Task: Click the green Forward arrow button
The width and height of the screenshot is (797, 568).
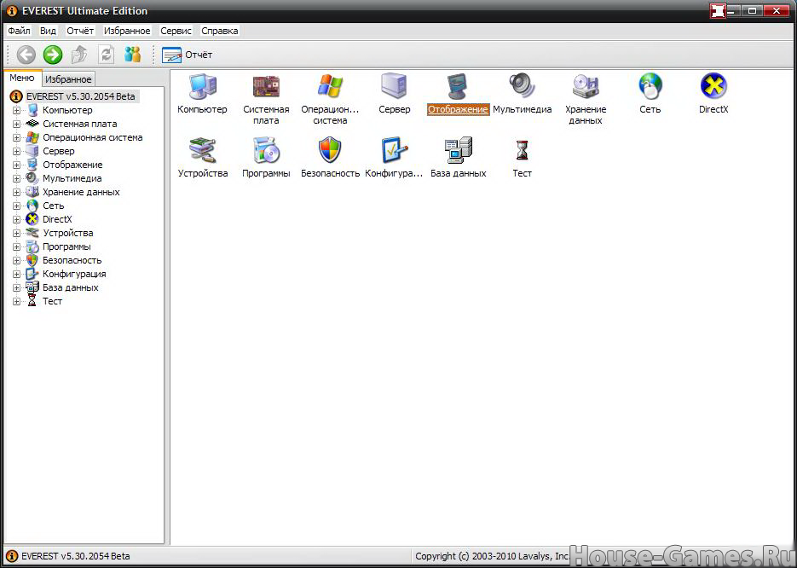Action: pyautogui.click(x=52, y=55)
